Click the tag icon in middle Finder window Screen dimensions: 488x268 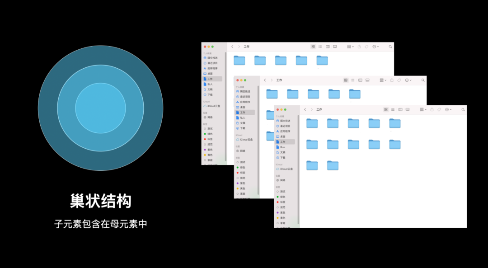[399, 80]
